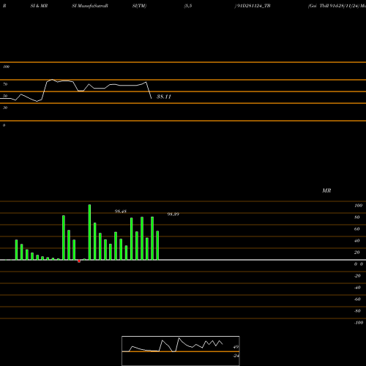Viewport: 366px width, 366px height.
Task: Click the 'SI MunafaSutraR' header text
Action: click(x=90, y=6)
